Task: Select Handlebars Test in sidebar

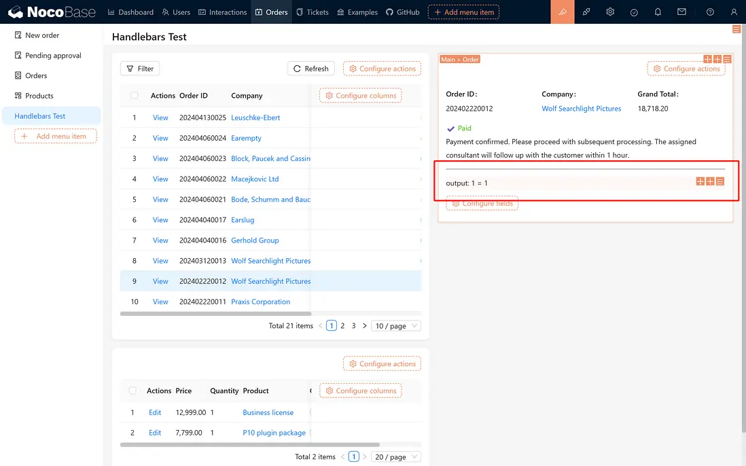Action: pyautogui.click(x=52, y=116)
